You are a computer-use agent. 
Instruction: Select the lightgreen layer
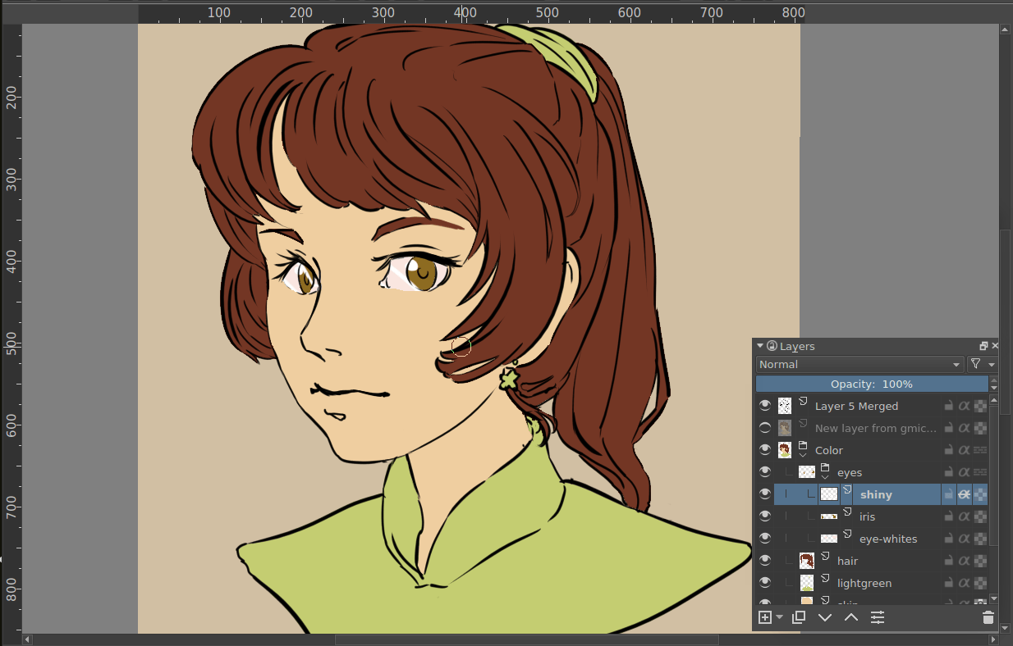pos(864,583)
